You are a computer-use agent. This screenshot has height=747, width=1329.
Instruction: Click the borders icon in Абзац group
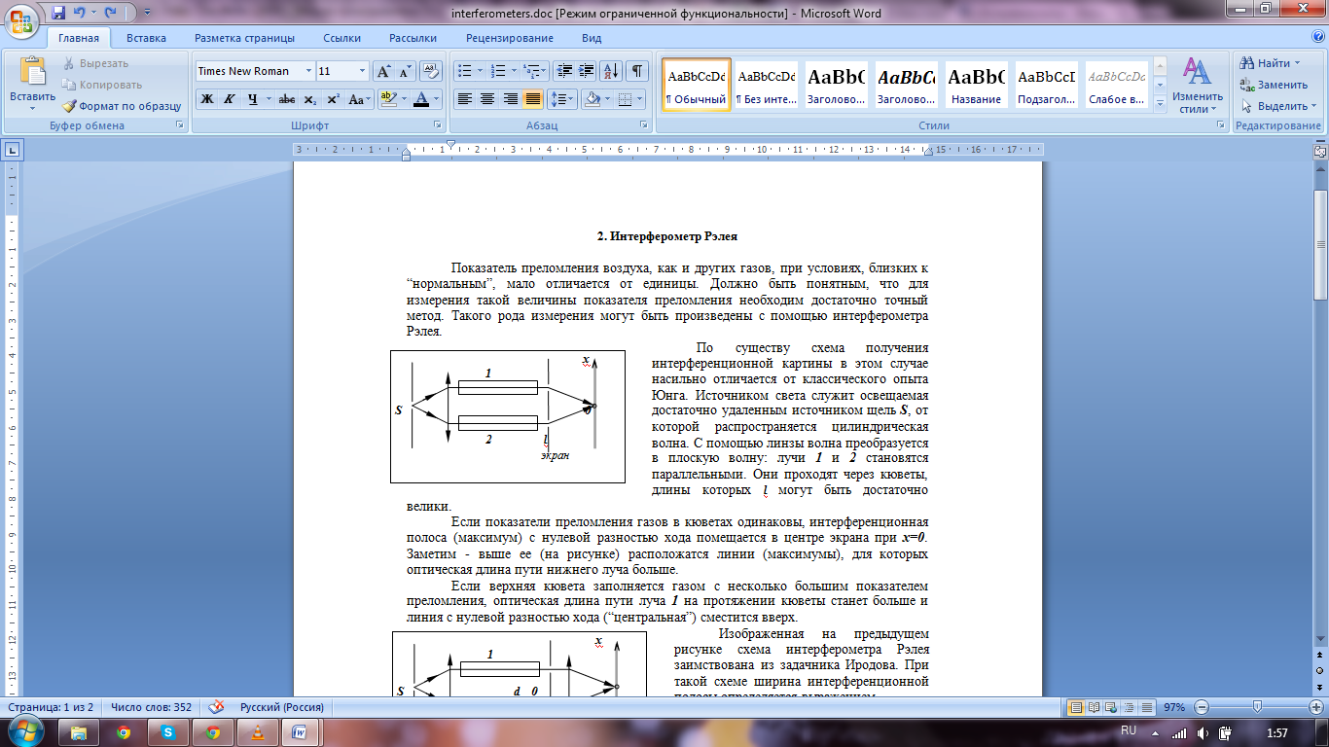pyautogui.click(x=625, y=99)
